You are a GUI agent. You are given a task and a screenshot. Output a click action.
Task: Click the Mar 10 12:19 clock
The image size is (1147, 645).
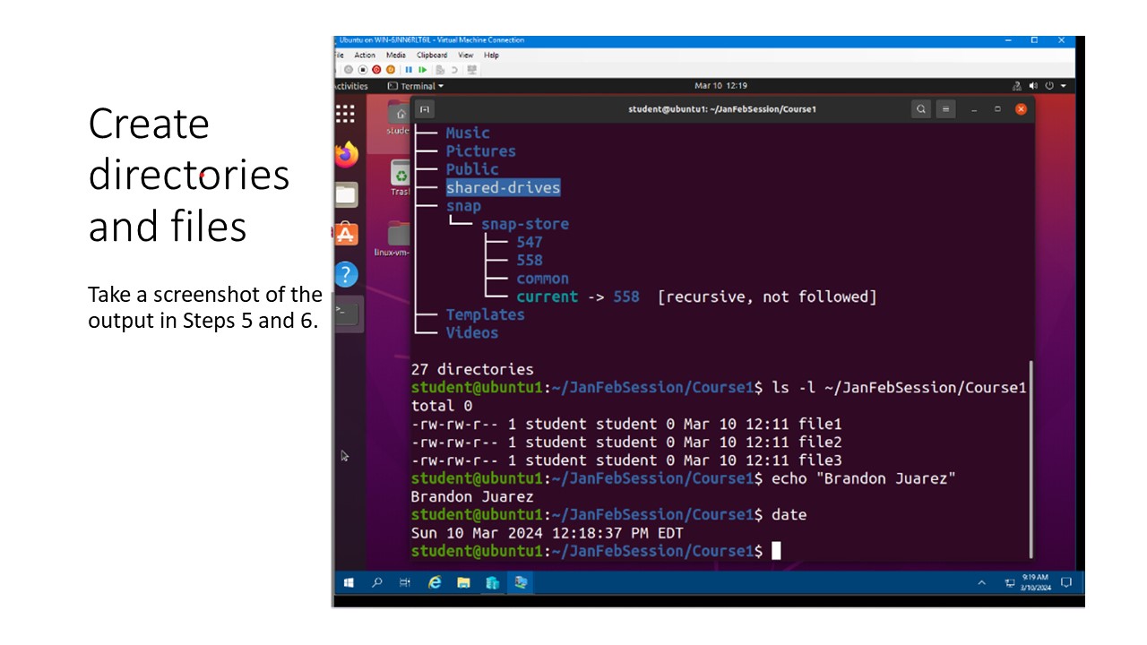click(x=720, y=86)
